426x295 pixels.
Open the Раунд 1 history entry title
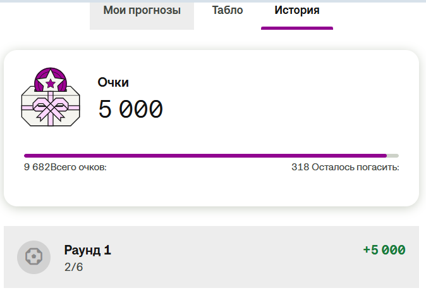[87, 250]
